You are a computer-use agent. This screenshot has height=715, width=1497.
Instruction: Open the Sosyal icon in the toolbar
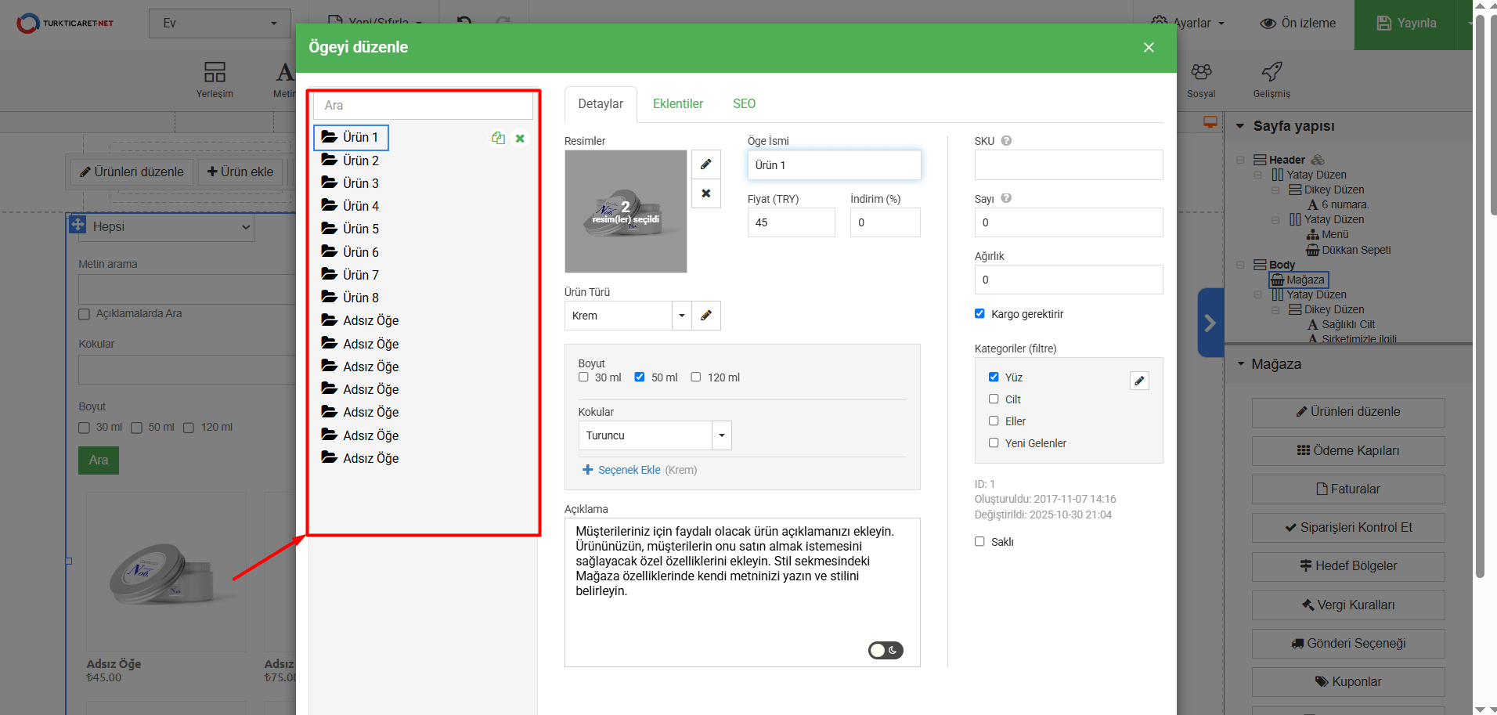coord(1201,73)
